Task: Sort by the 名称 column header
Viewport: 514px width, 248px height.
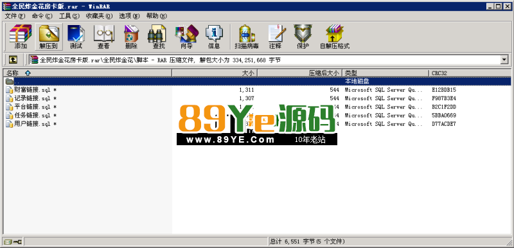Action: tap(87, 73)
